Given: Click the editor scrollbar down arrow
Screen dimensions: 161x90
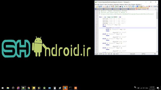Looking at the screenshot, I should (x=157, y=51).
